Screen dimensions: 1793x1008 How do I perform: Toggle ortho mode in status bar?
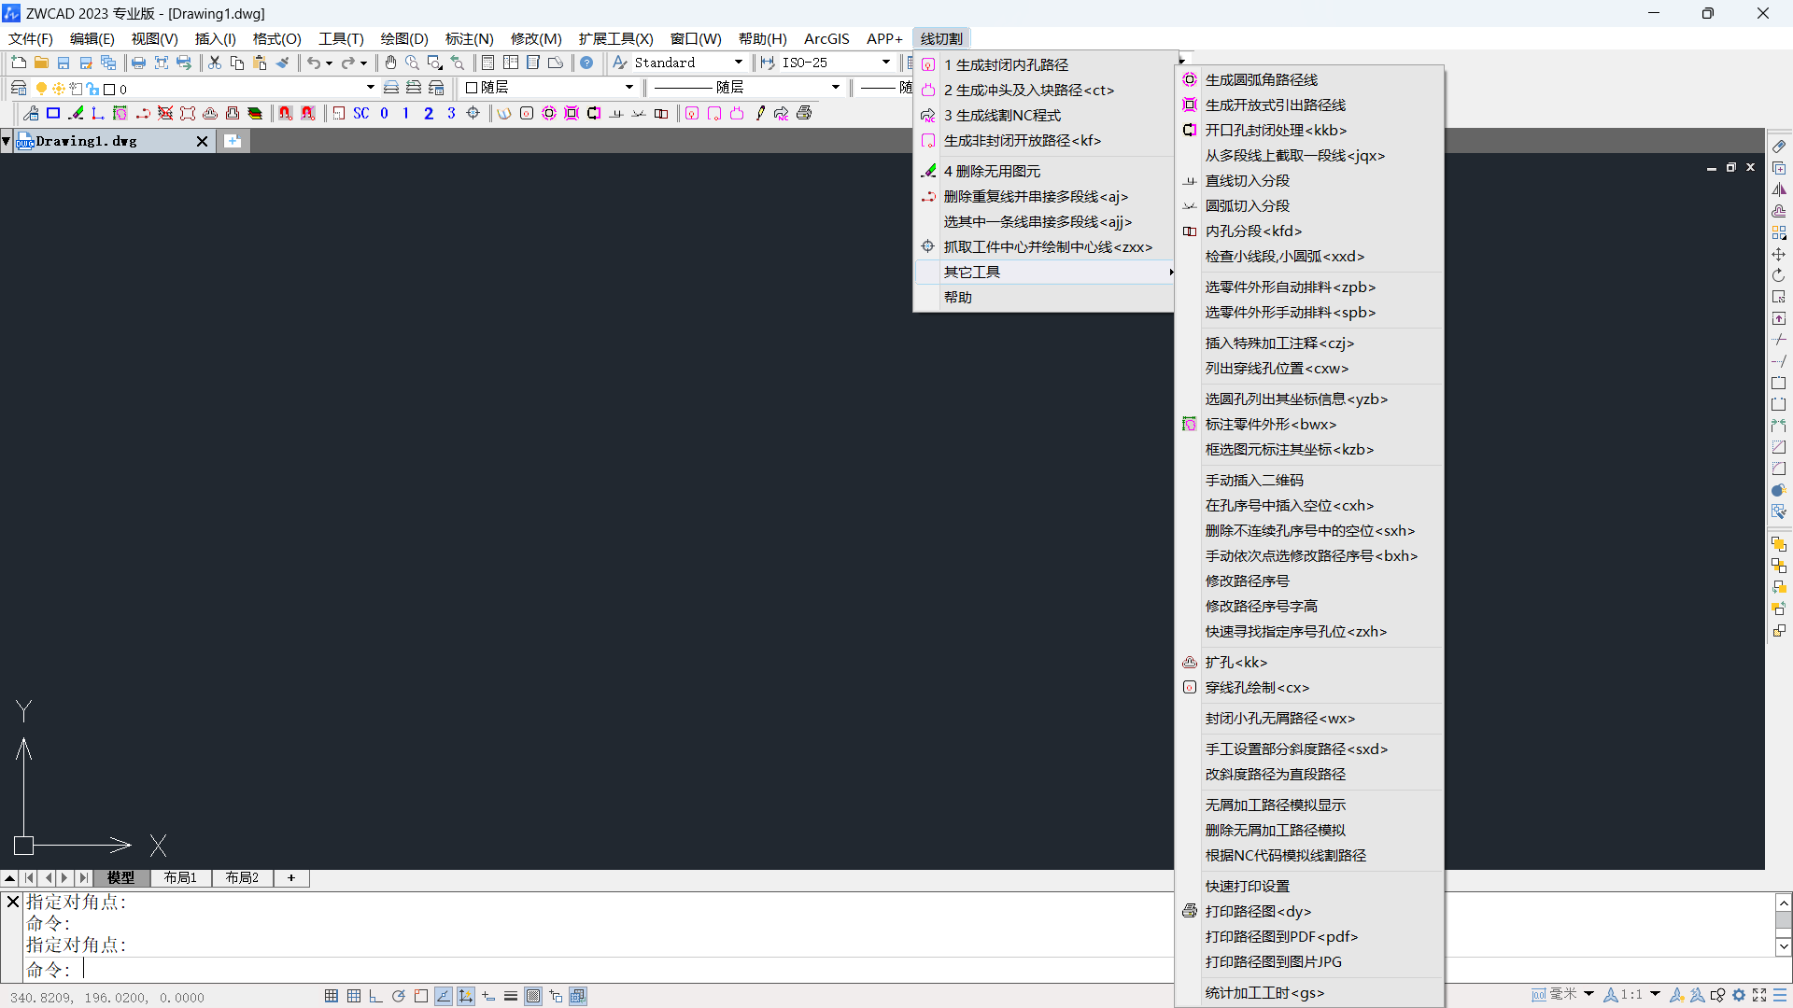(376, 996)
